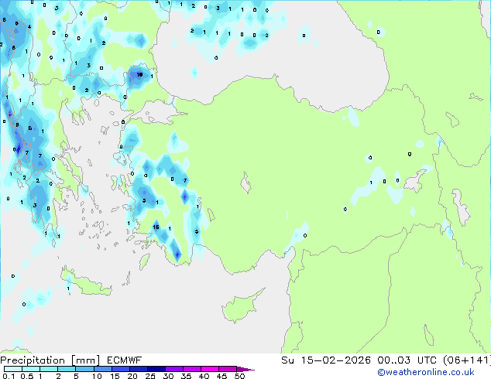
Task: Click the "16" precipitation value on the map
Action: tap(156, 227)
